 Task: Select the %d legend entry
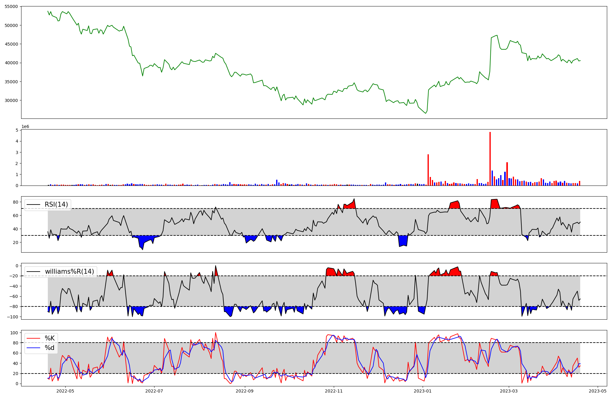click(x=50, y=348)
